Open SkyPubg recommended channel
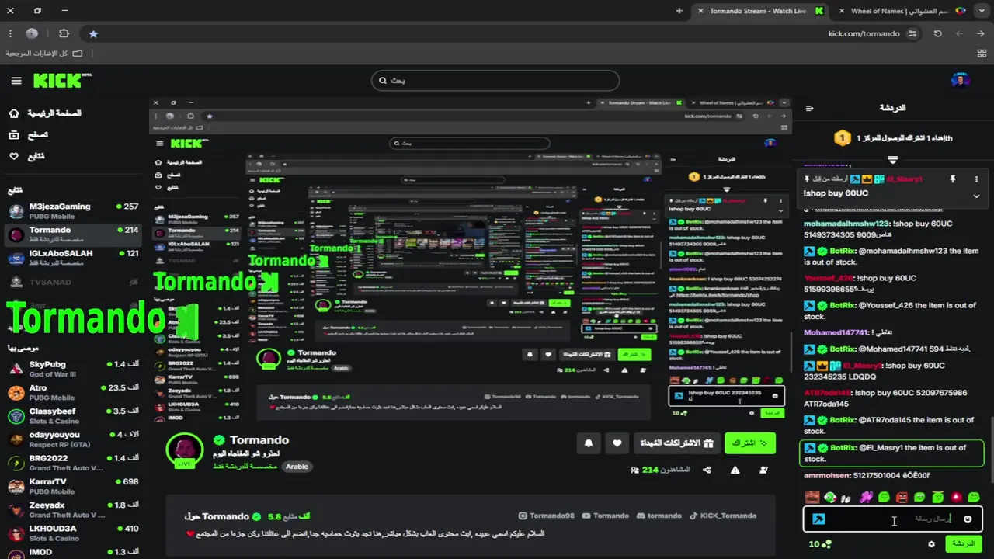Image resolution: width=994 pixels, height=559 pixels. (x=74, y=369)
